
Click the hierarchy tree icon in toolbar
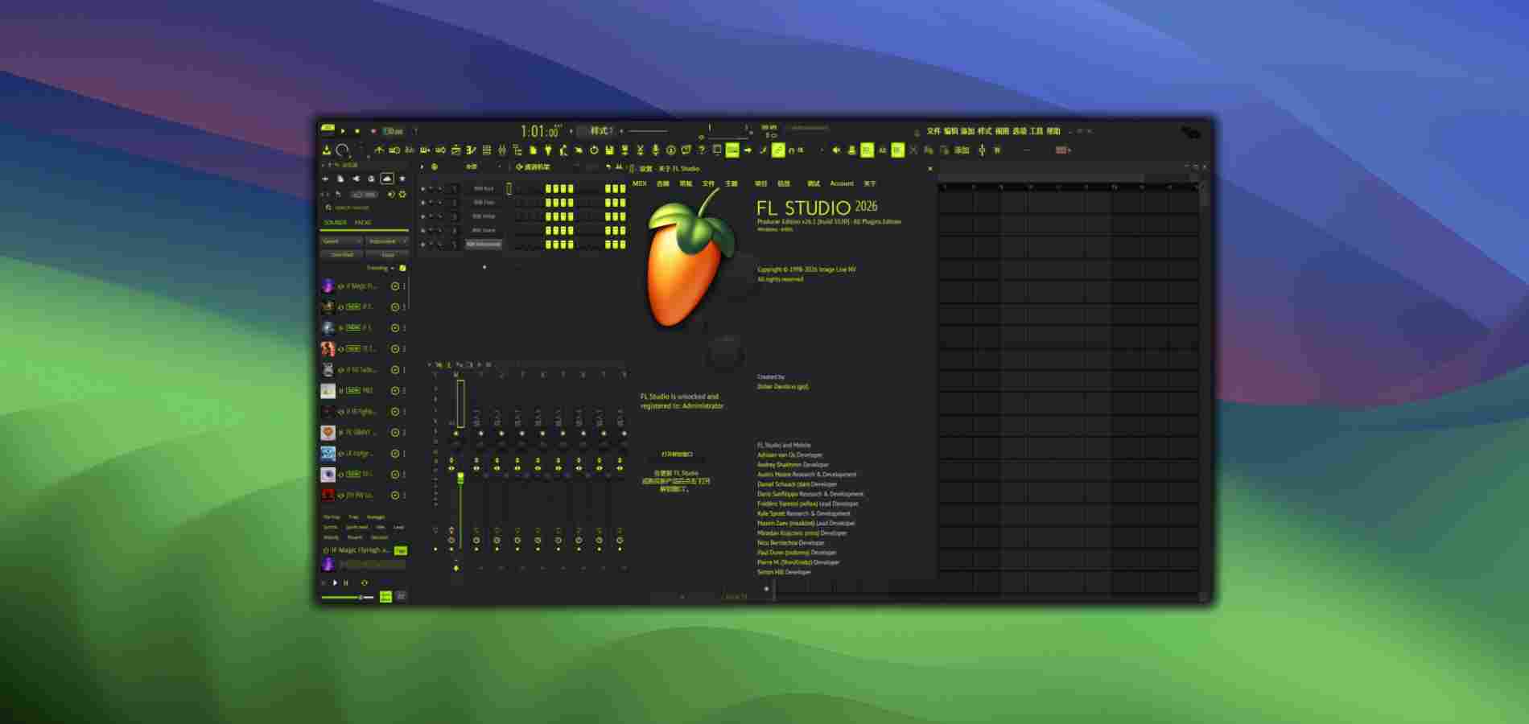[517, 150]
